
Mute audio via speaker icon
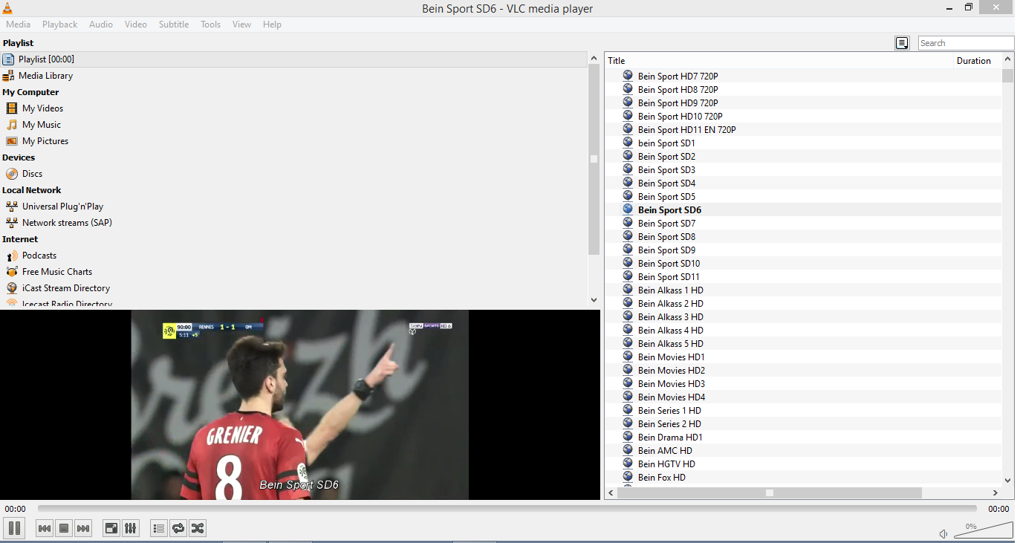943,533
